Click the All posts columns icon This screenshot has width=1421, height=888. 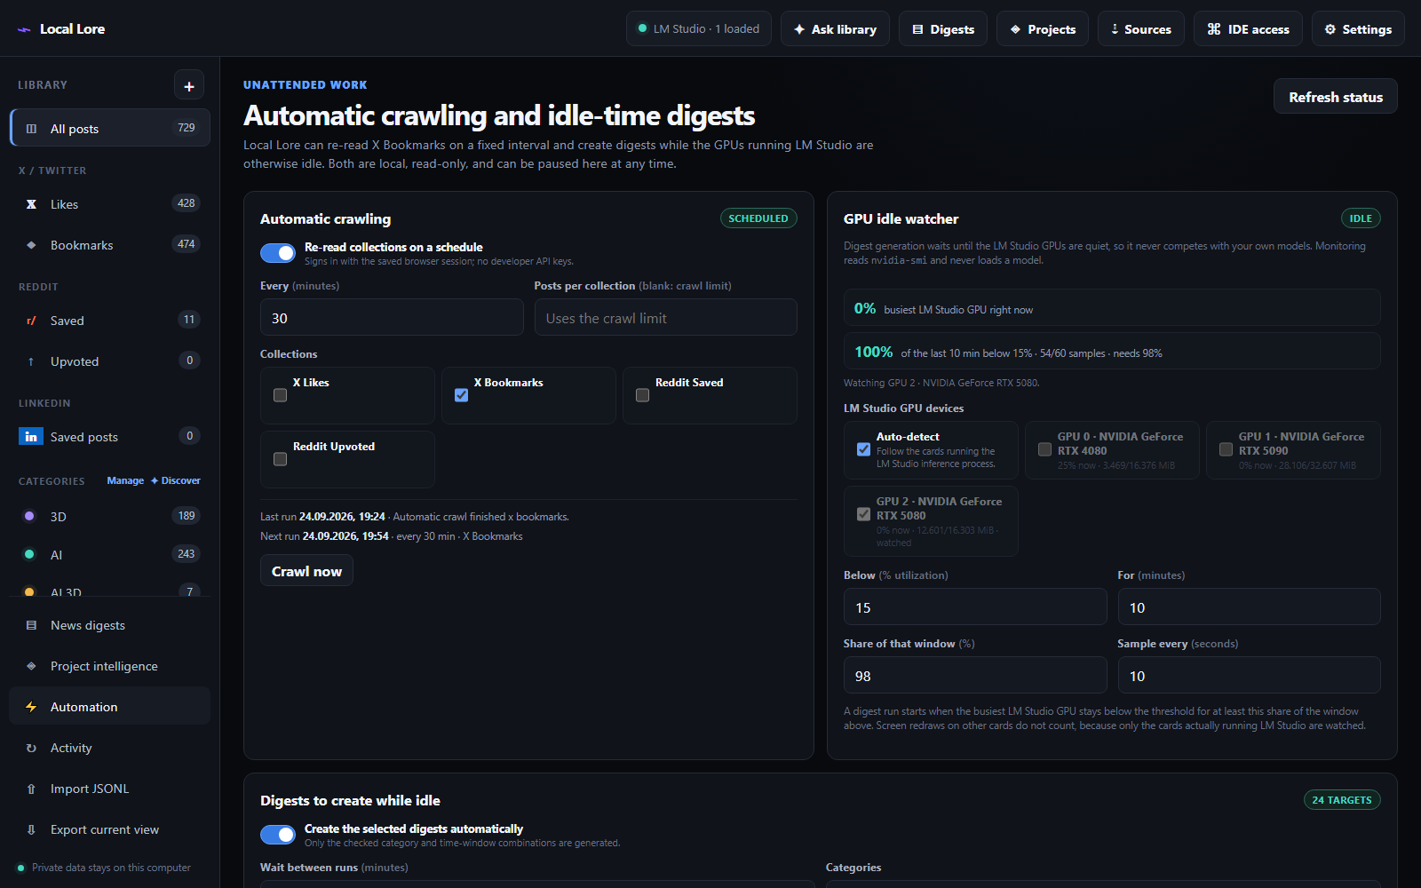click(31, 129)
